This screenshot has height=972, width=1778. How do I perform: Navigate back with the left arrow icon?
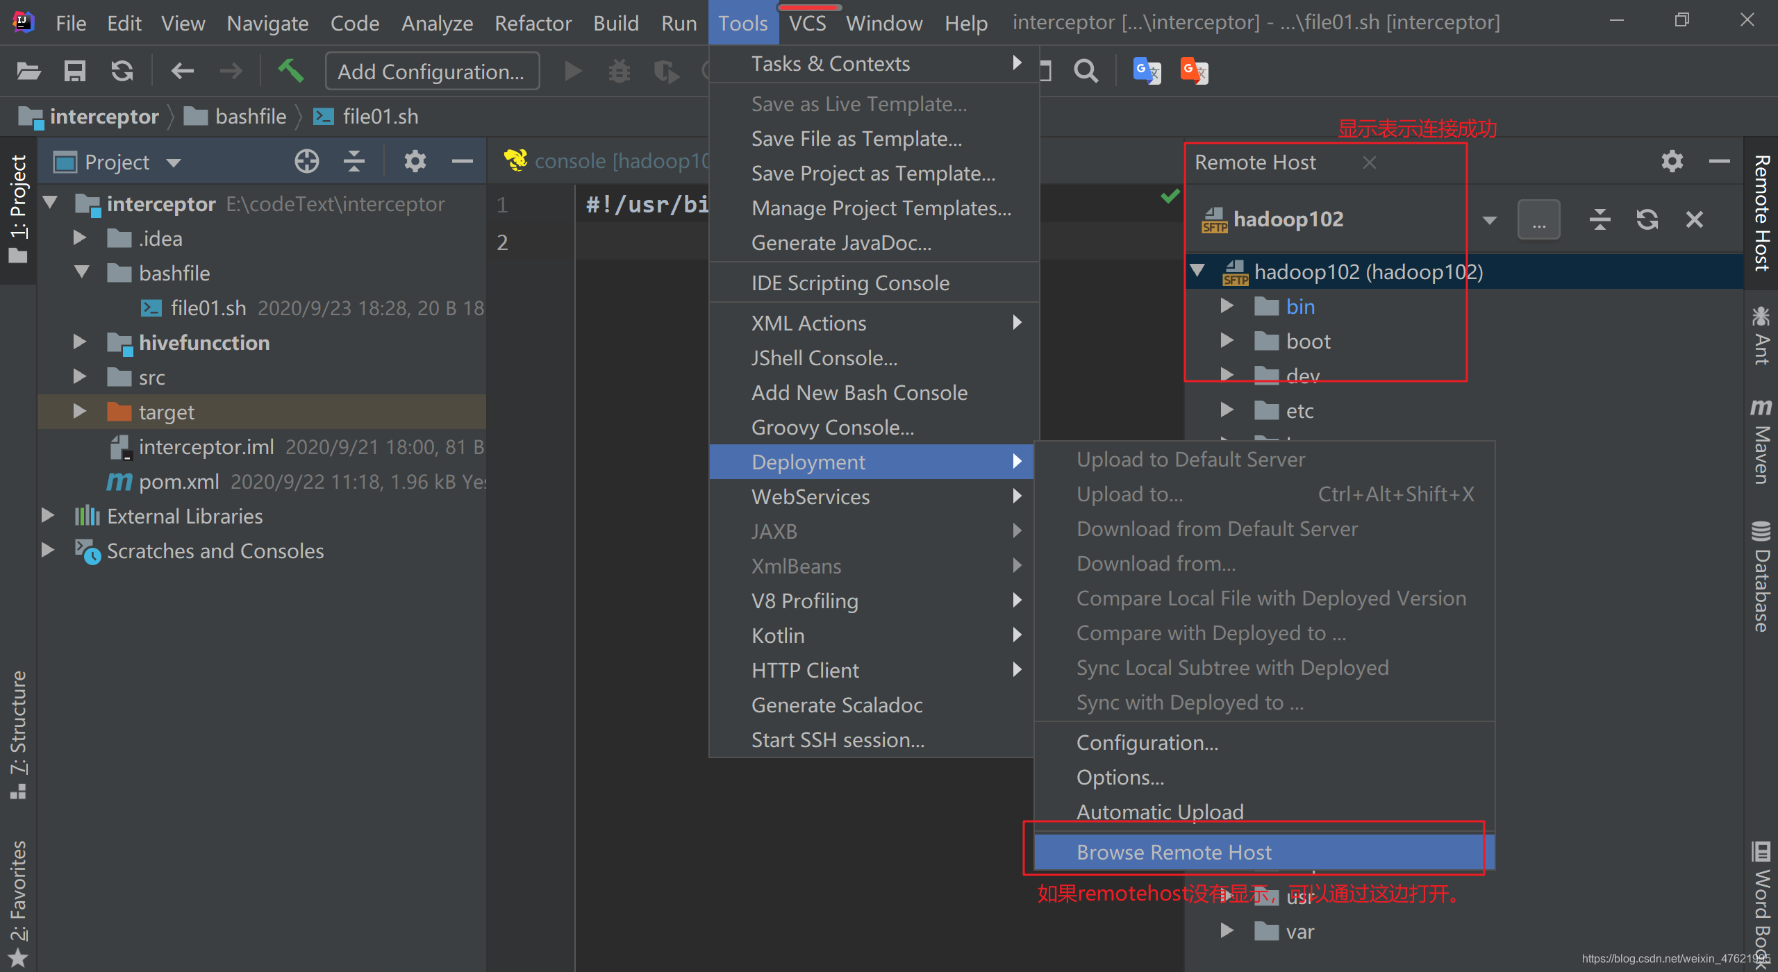click(x=183, y=71)
